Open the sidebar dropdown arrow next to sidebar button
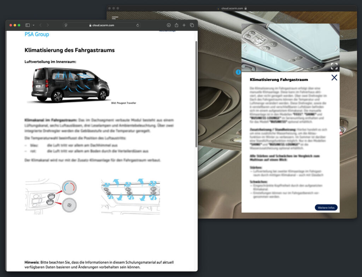This screenshot has height=277, width=362. point(34,25)
